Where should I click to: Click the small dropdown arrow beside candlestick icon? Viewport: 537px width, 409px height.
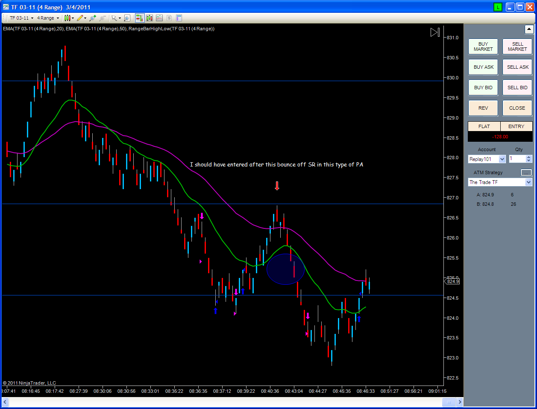click(73, 18)
